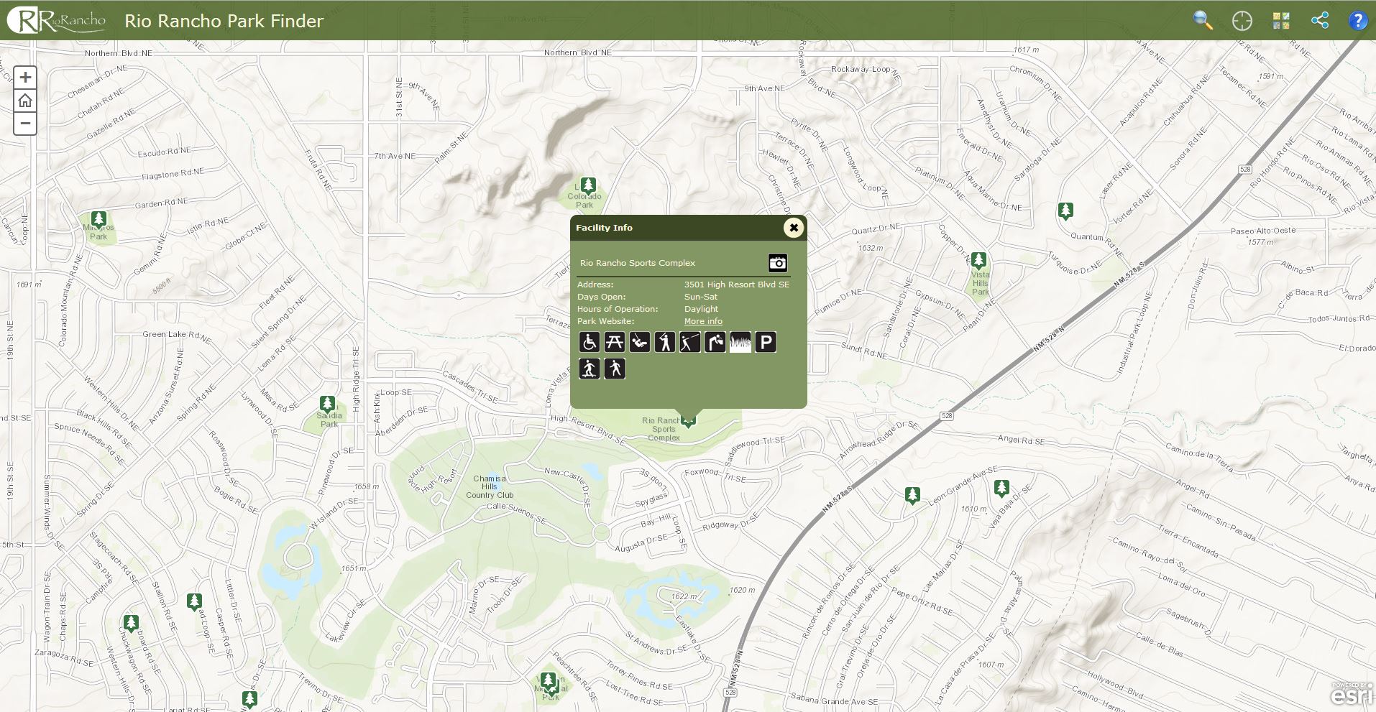Close the Facility Info popup
The height and width of the screenshot is (712, 1376).
point(793,228)
